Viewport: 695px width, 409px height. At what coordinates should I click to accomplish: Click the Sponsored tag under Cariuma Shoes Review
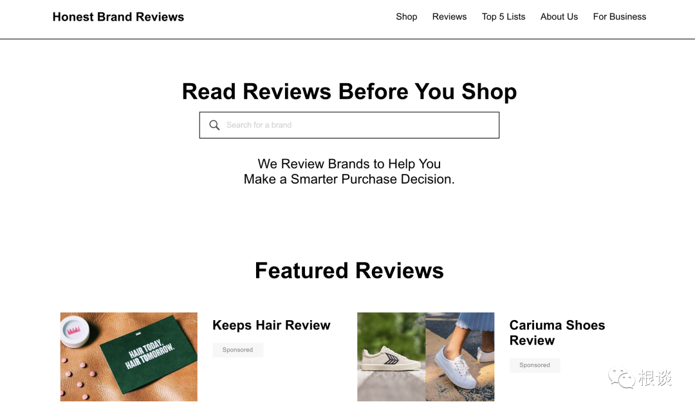tap(535, 365)
